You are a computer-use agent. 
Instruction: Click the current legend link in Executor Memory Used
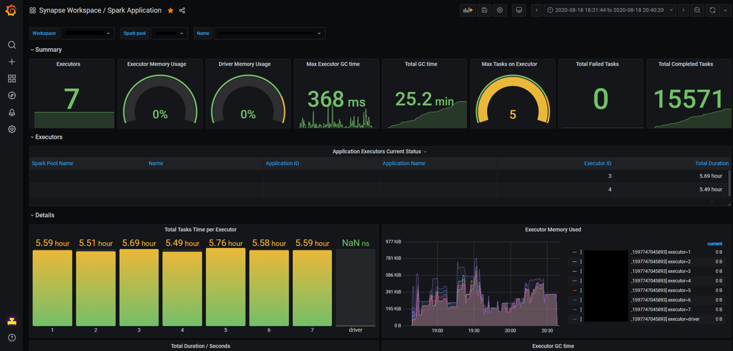pyautogui.click(x=715, y=244)
